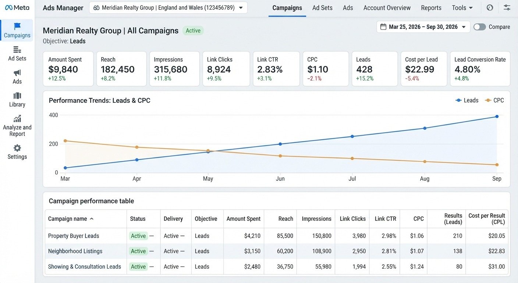Open the Neighborhood Listings campaign
Image resolution: width=518 pixels, height=283 pixels.
coord(75,251)
